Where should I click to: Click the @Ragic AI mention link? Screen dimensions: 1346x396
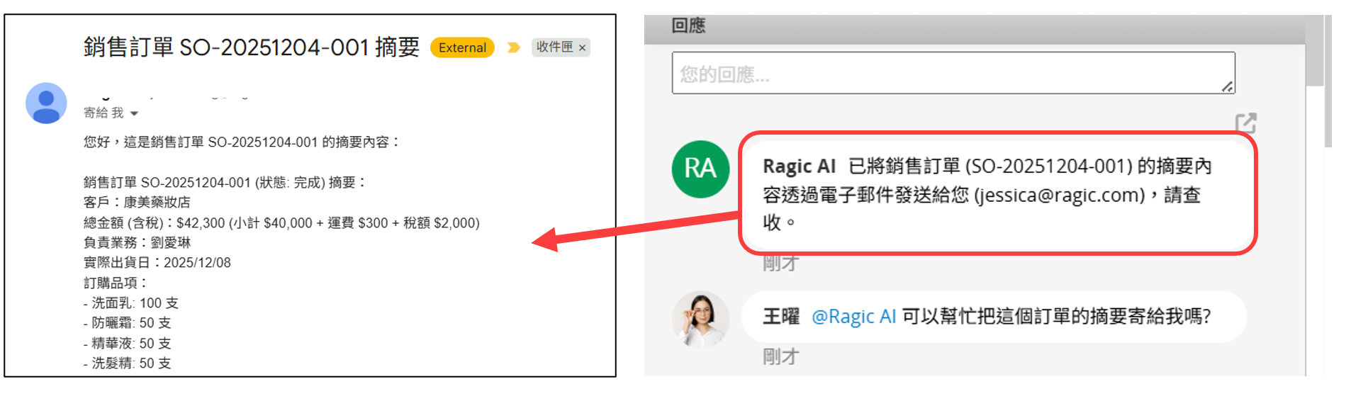tap(854, 316)
